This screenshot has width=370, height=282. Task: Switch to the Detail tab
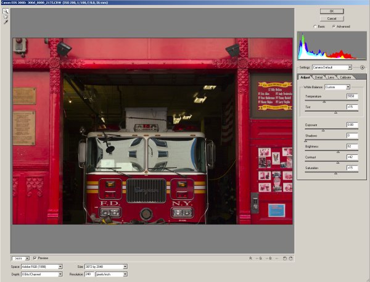click(319, 77)
